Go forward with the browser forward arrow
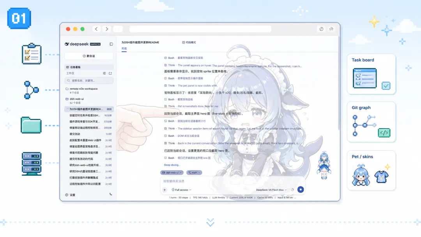The image size is (421, 237). coord(107,29)
